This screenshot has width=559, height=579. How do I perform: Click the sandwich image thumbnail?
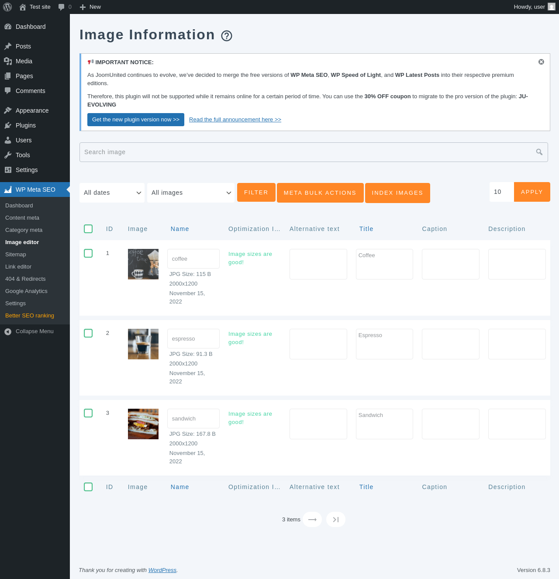click(143, 424)
